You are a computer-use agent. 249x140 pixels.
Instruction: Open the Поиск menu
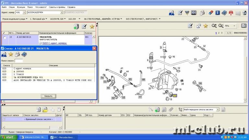[30, 7]
